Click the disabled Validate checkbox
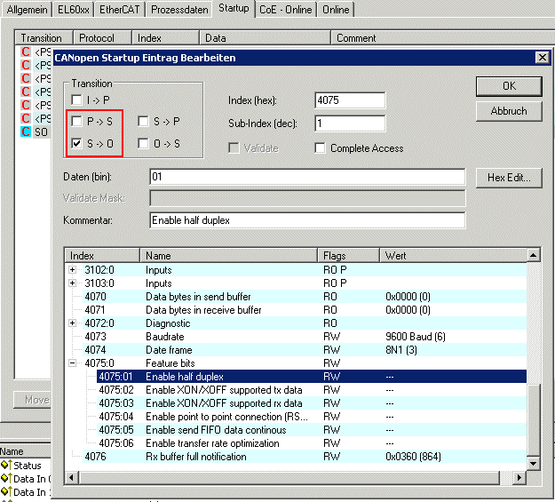The image size is (555, 502). 234,148
